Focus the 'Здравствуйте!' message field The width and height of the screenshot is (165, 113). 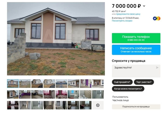(x=136, y=71)
